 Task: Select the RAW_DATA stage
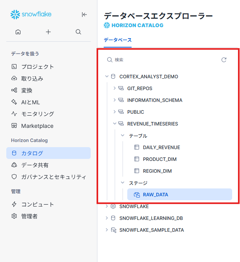(x=180, y=194)
